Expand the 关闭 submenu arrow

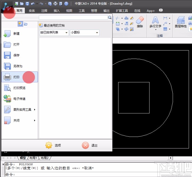pyautogui.click(x=34, y=120)
